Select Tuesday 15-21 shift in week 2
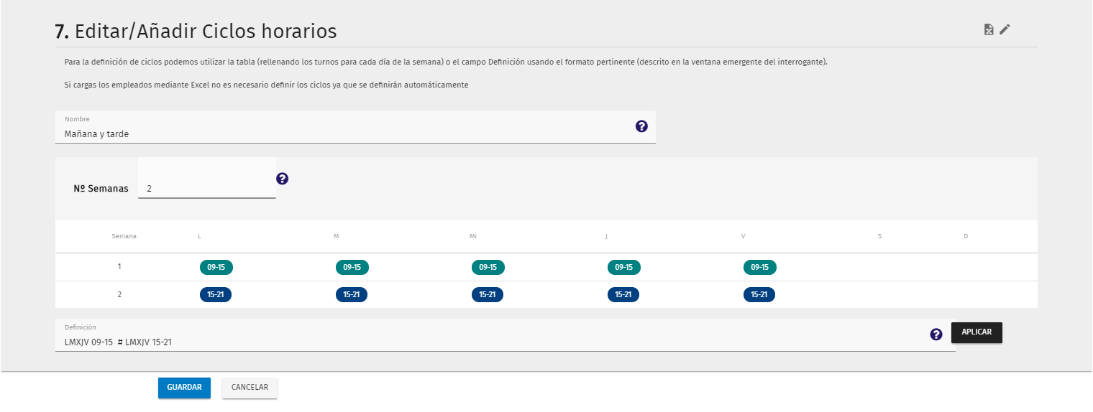 click(352, 294)
